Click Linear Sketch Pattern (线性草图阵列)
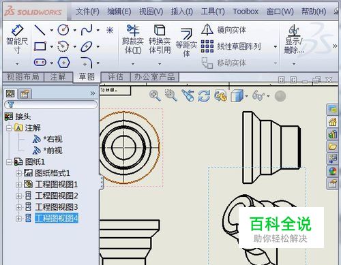Viewport: 341px width, 265px height. 231,46
